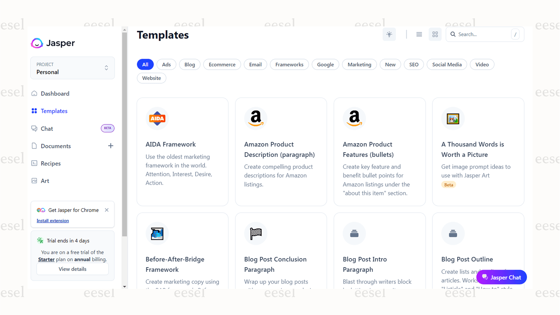This screenshot has height=315, width=560.
Task: Enable the SEO category filter
Action: pyautogui.click(x=413, y=64)
